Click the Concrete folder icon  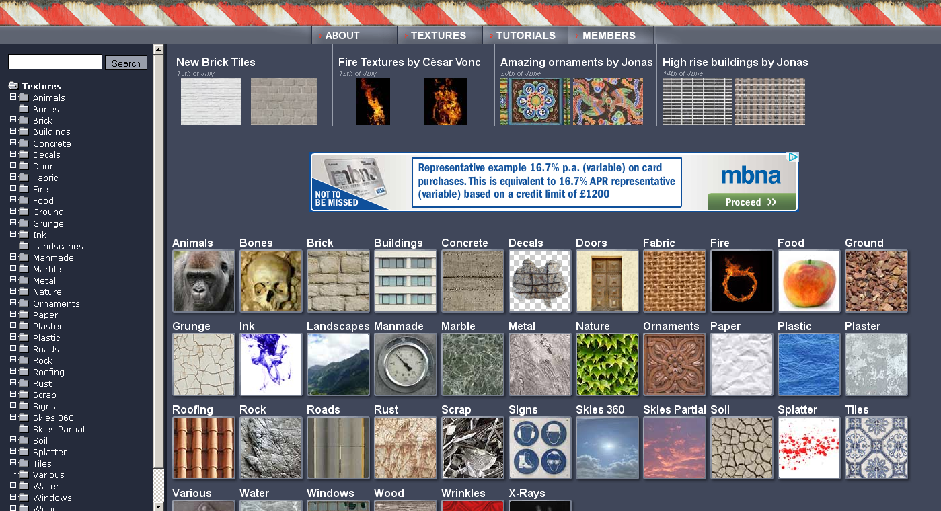click(x=23, y=143)
